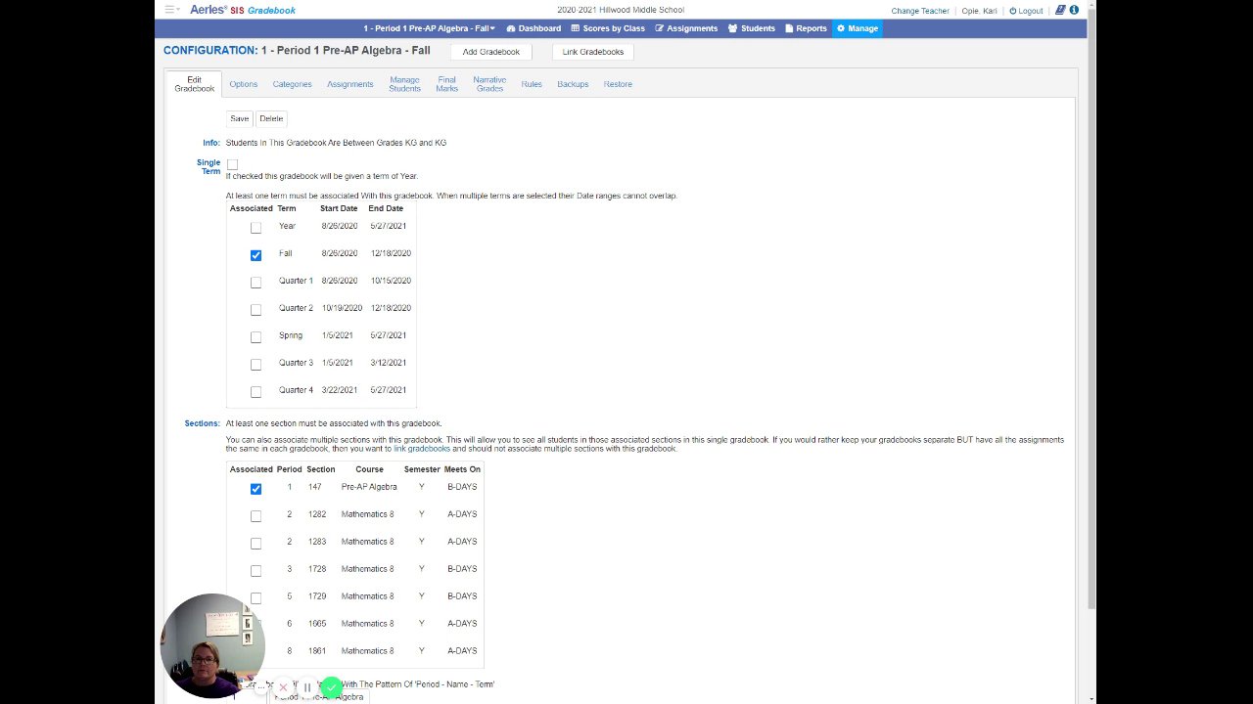Open the Period 1 Pre-AP Algebra gradebook dropdown

[x=429, y=28]
